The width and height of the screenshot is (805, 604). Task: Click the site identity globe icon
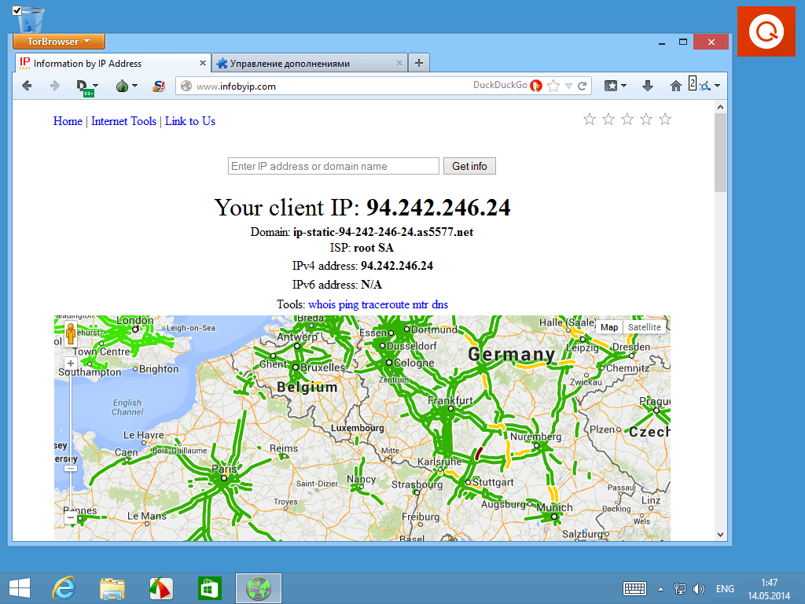[x=186, y=87]
